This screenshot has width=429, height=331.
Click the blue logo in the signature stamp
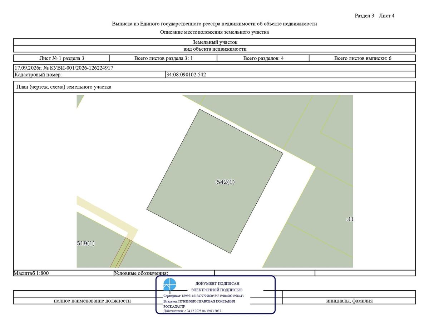click(170, 285)
